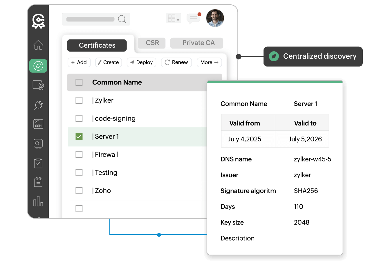Open the certificate icon in sidebar

point(38,85)
